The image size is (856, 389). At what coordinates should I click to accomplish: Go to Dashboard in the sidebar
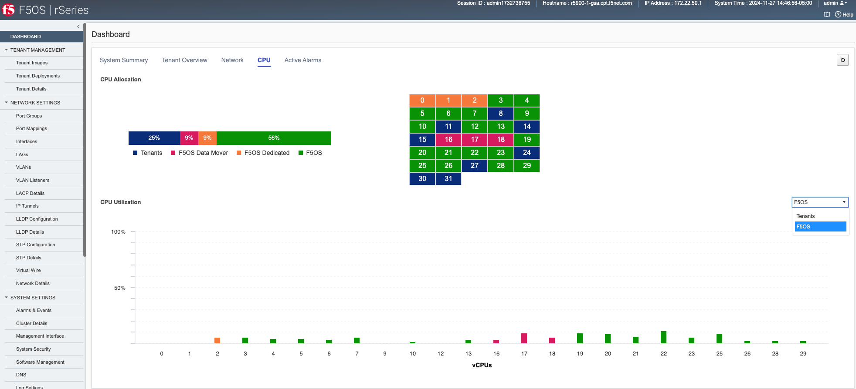tap(41, 37)
